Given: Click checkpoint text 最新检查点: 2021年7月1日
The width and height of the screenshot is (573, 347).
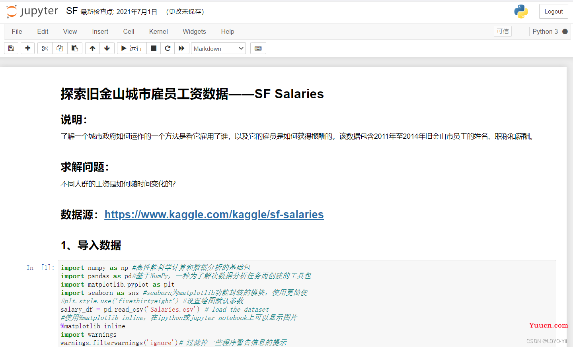Looking at the screenshot, I should pyautogui.click(x=119, y=12).
